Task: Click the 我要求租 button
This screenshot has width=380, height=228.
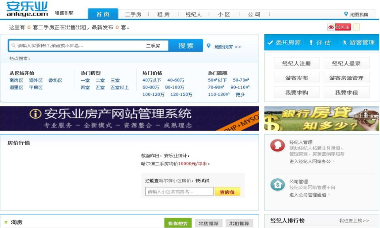Action: [x=346, y=92]
